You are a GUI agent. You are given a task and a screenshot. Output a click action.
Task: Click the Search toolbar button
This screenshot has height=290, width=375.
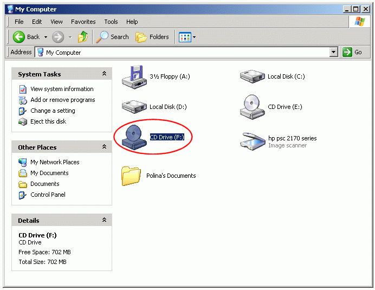113,37
